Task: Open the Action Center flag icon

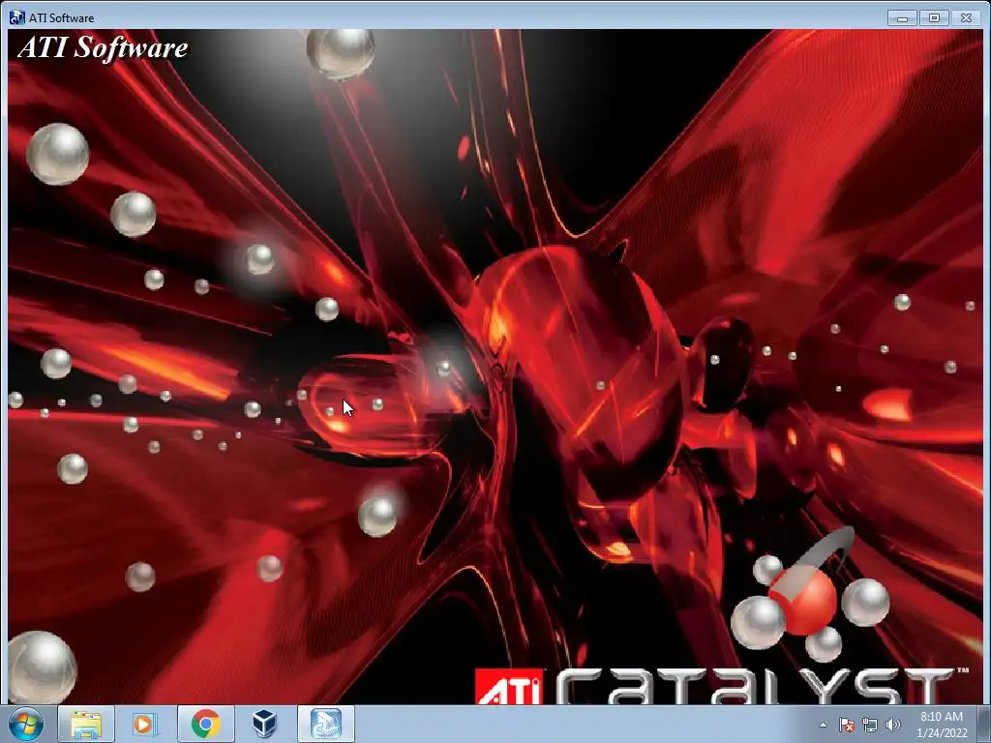Action: (846, 725)
